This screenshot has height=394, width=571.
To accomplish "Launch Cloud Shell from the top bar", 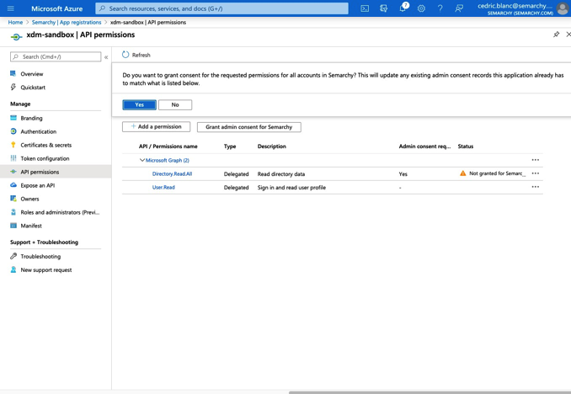I will tap(365, 8).
